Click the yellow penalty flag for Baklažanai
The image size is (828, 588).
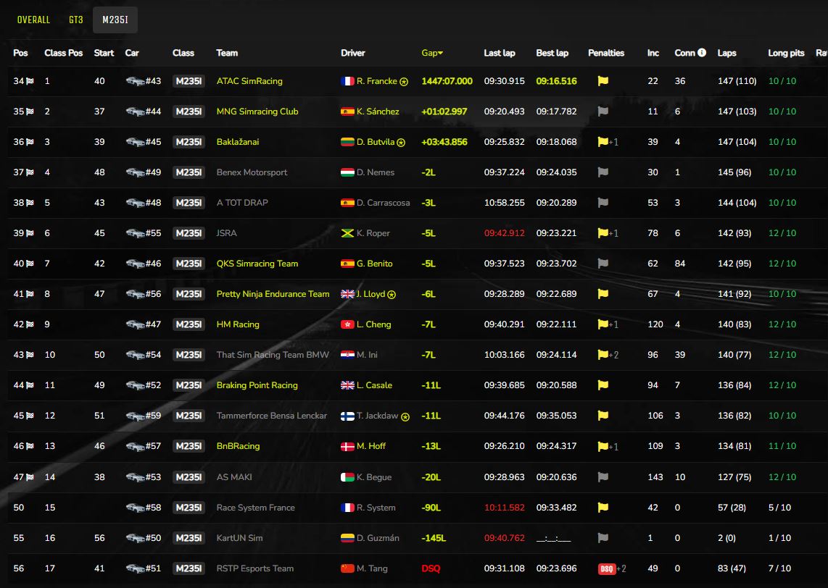point(603,142)
